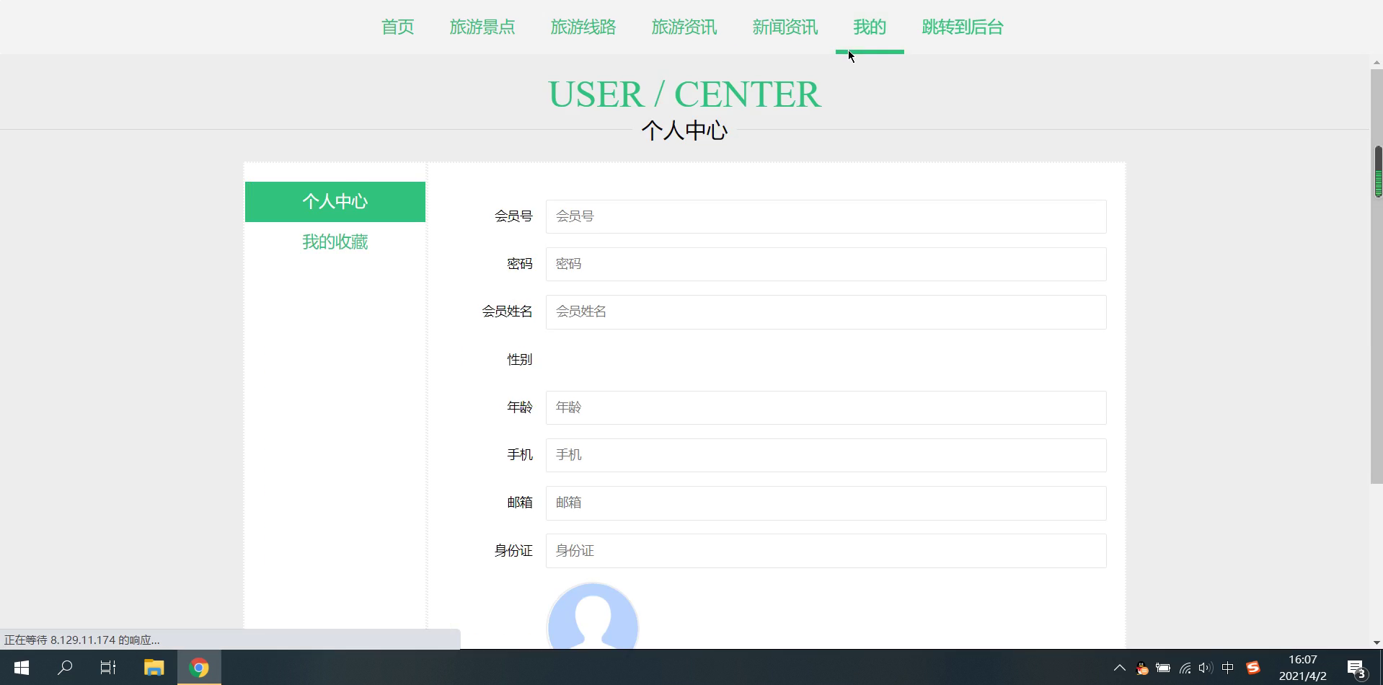The image size is (1383, 685).
Task: Toggle the 中 input language indicator
Action: coord(1228,668)
